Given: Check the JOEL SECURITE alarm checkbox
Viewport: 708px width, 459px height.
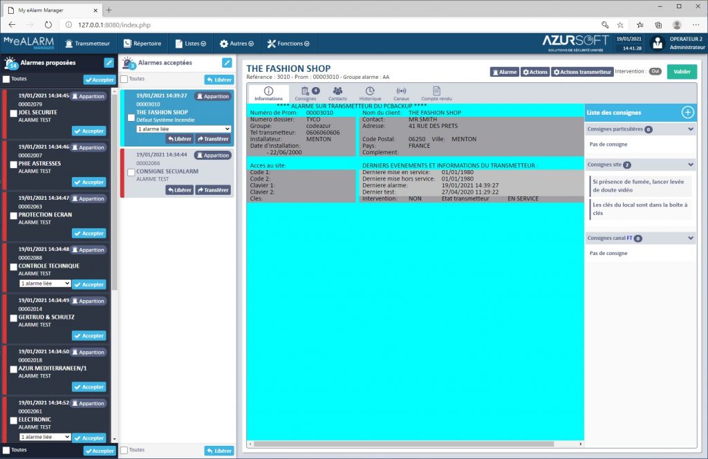Looking at the screenshot, I should coord(13,113).
